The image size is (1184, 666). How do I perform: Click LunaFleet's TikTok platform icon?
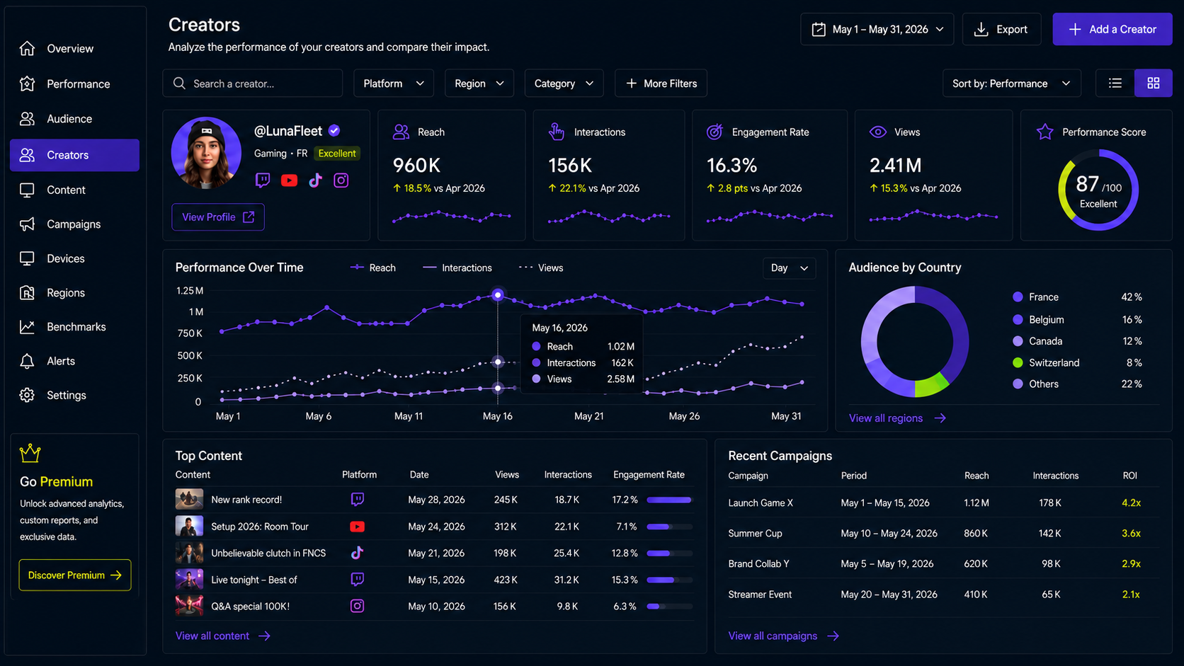click(315, 180)
